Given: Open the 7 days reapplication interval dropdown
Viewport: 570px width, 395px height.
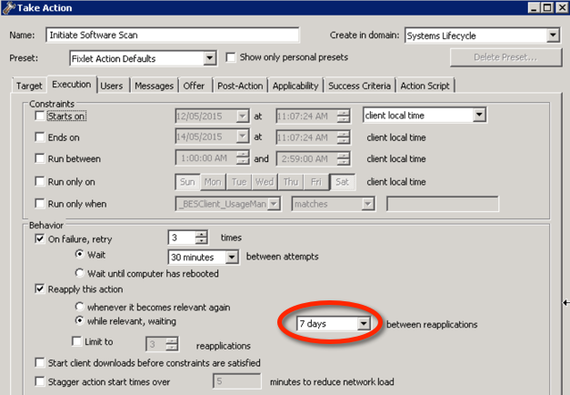Looking at the screenshot, I should (363, 324).
